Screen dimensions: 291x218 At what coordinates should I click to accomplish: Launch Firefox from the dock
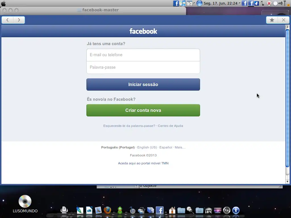pyautogui.click(x=107, y=210)
